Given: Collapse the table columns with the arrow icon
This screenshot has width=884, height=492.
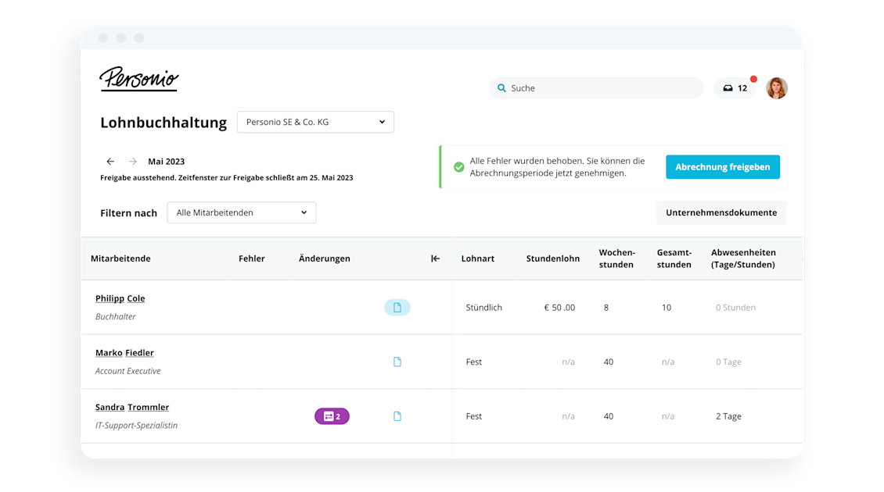Looking at the screenshot, I should (x=435, y=258).
